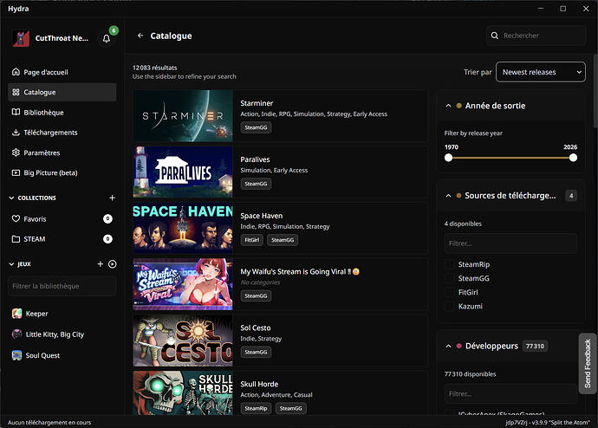The image size is (598, 428).
Task: Open the Skull Horde thumbnail
Action: [x=183, y=393]
